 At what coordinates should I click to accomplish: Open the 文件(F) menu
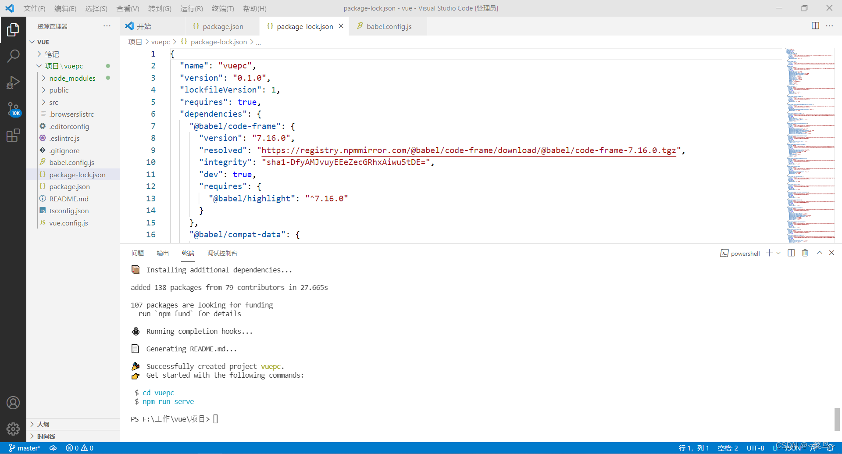[34, 8]
